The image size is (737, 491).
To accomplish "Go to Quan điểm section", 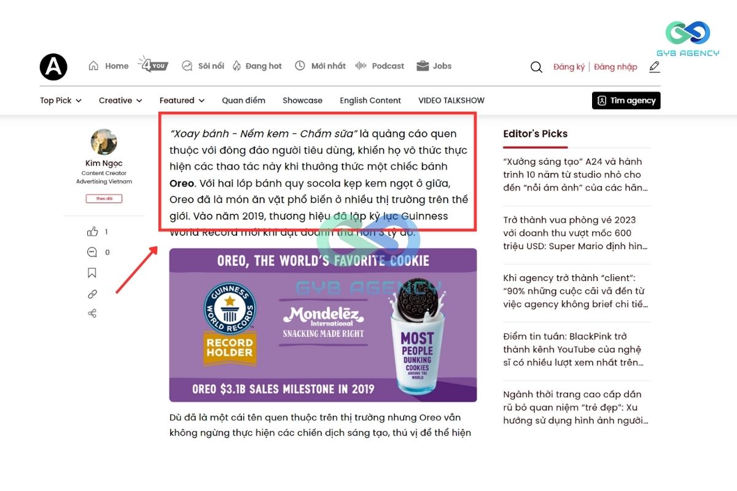I will (x=244, y=101).
